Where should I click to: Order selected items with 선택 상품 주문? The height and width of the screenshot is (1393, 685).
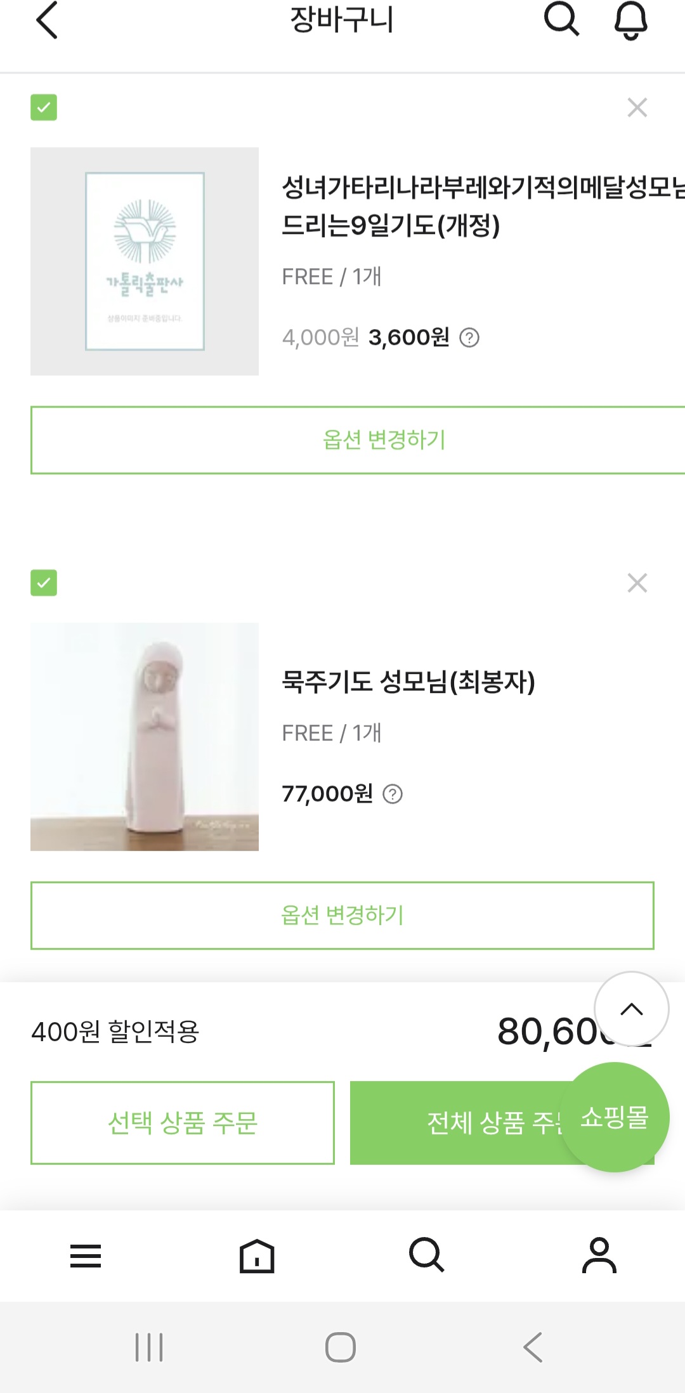[183, 1123]
